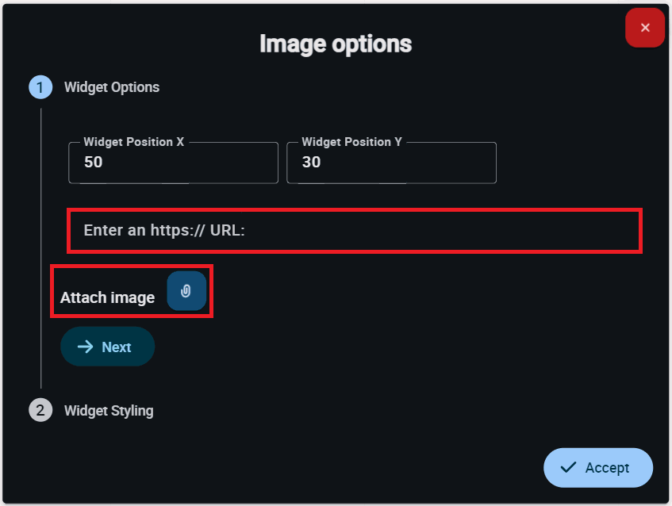Expand the Widget Styling step
This screenshot has height=506, width=672.
click(x=109, y=411)
